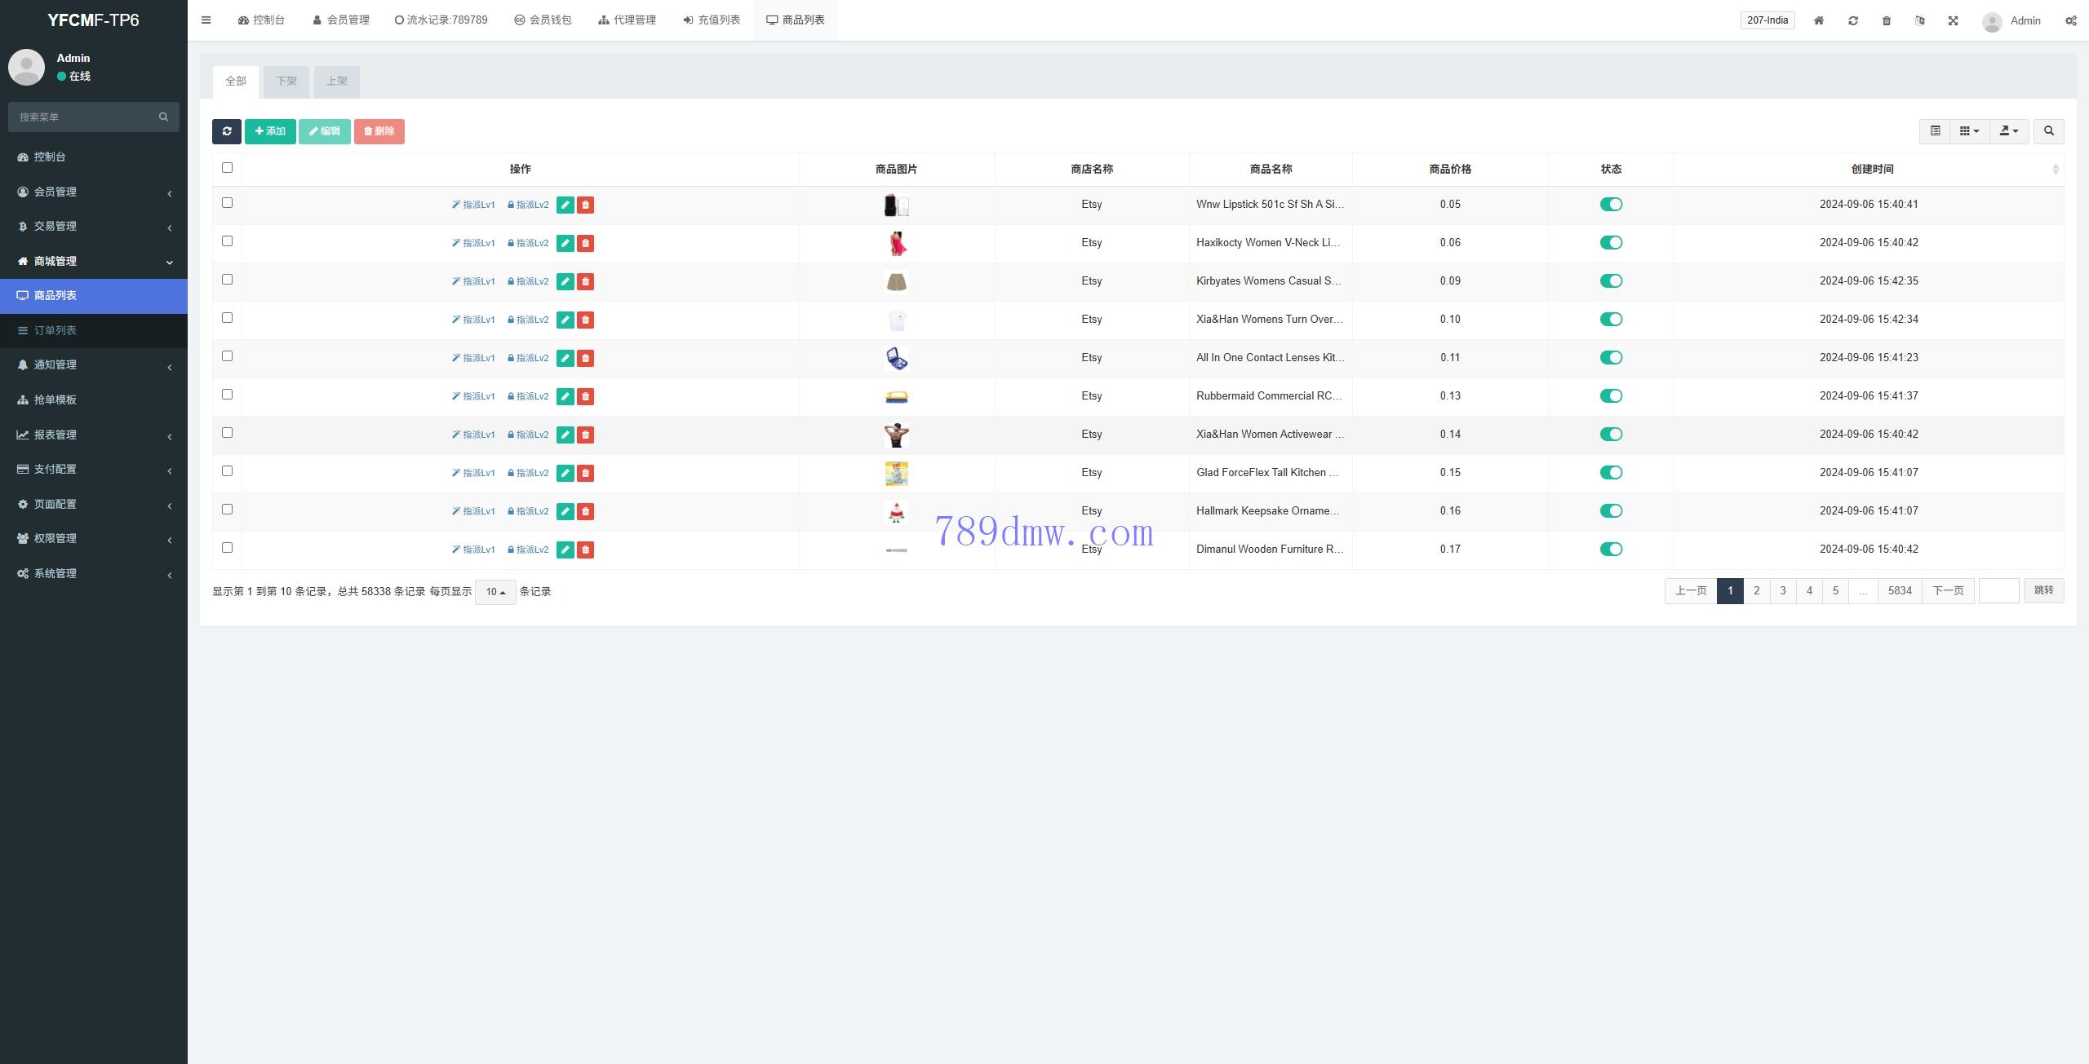Open the columns visibility dropdown
Screen dimensions: 2089x1064
[1969, 131]
